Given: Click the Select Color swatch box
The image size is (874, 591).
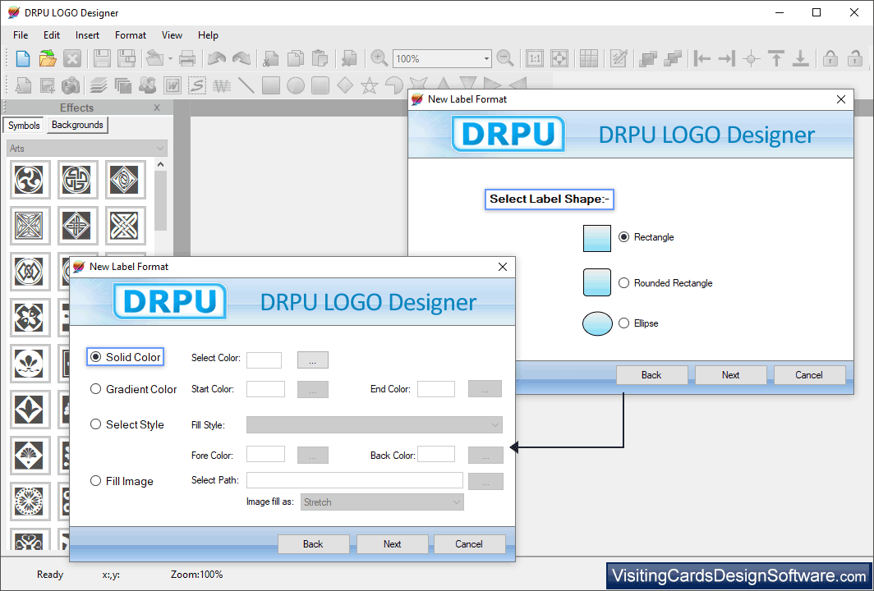Looking at the screenshot, I should 264,360.
